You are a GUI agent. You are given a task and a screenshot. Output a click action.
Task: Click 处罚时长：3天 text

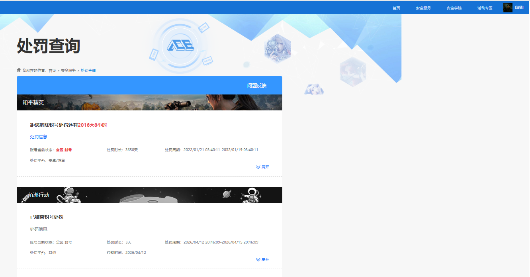point(119,242)
